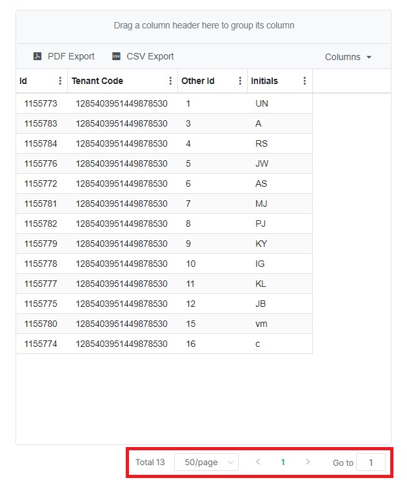Click the PDF Export button label
This screenshot has height=480, width=407.
tap(71, 56)
